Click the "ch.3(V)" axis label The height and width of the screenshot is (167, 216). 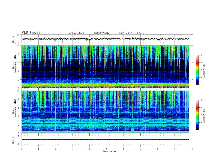[13, 140]
